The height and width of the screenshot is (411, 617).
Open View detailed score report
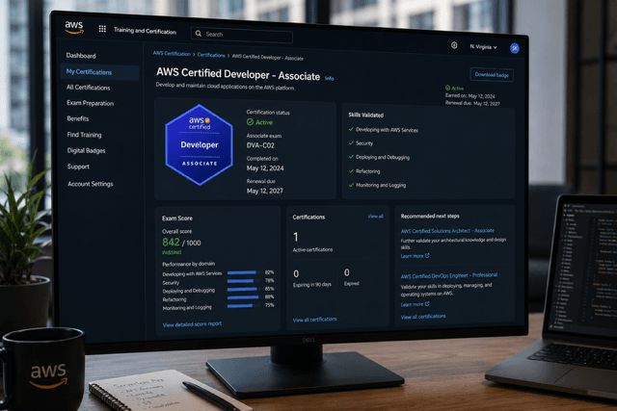point(192,324)
